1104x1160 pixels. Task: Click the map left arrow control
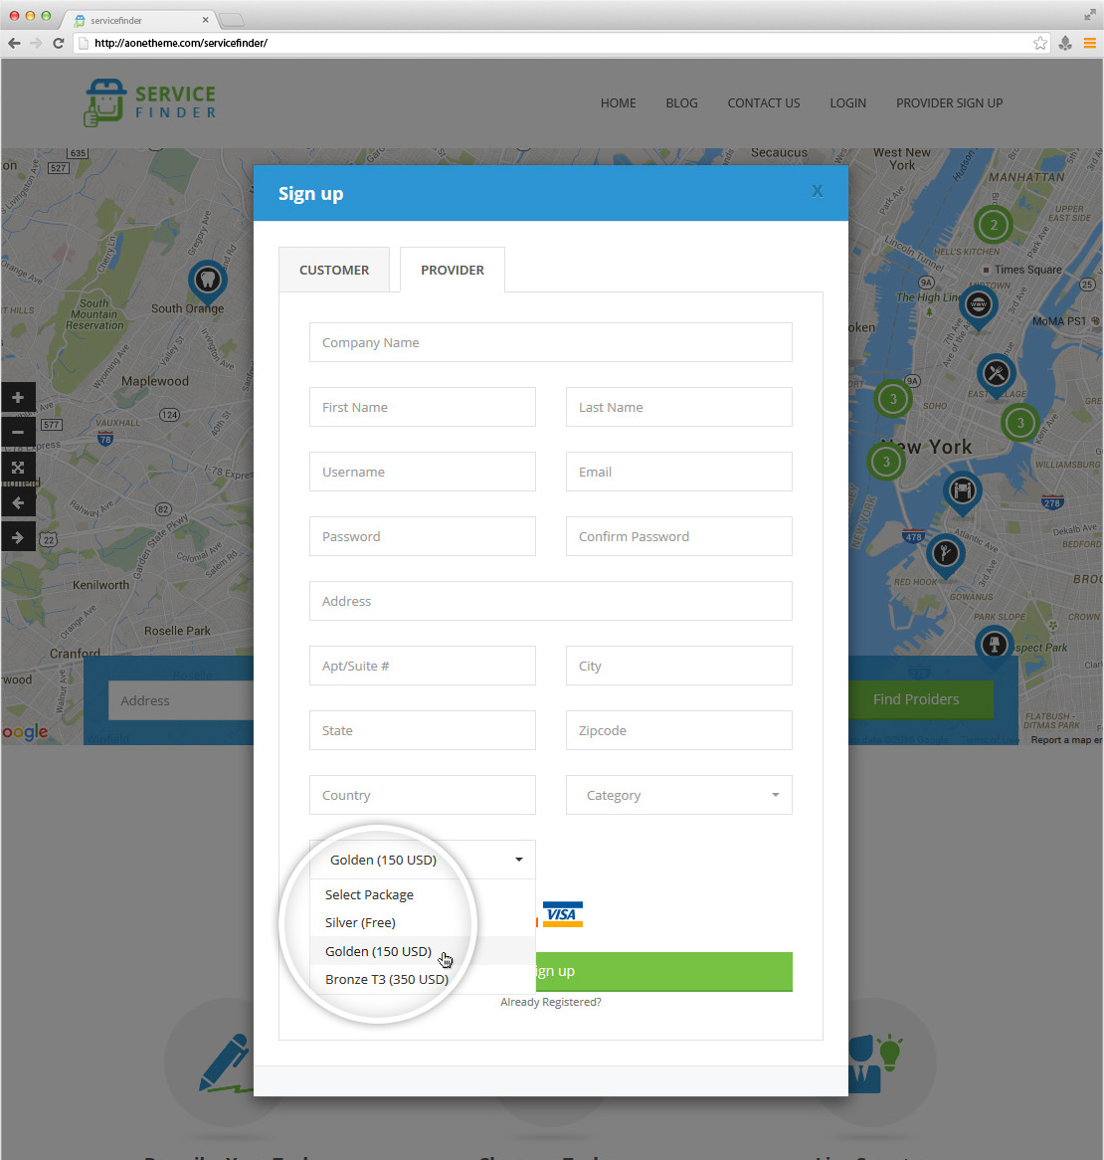click(18, 503)
